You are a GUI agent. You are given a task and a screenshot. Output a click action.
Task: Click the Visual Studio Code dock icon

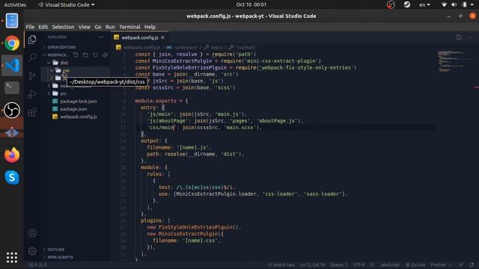coord(12,65)
